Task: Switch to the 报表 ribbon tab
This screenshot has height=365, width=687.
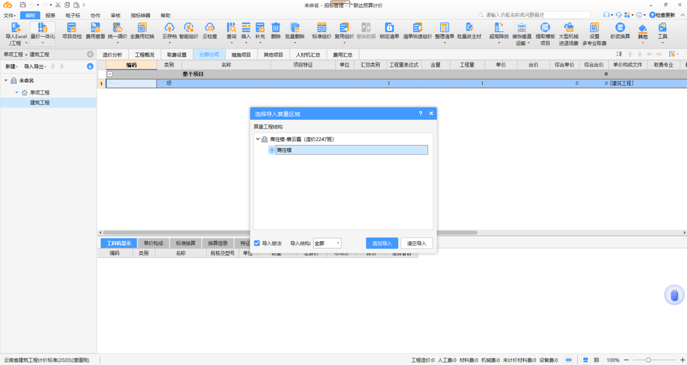Action: (50, 15)
